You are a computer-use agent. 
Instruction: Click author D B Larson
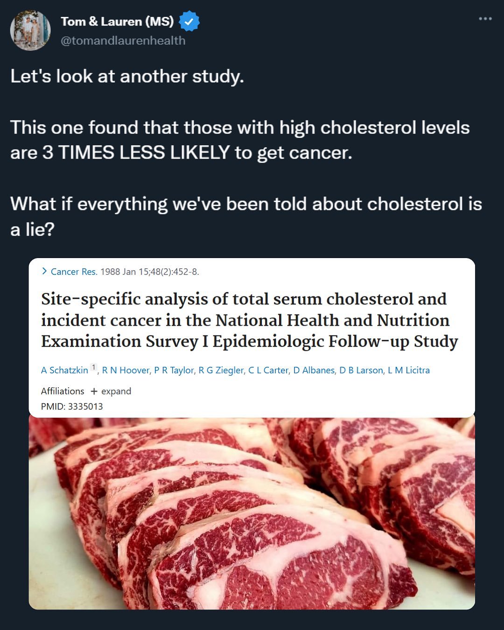(x=361, y=370)
